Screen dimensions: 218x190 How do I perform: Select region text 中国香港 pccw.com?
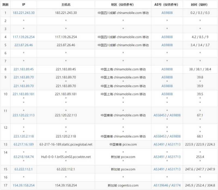point(123,144)
